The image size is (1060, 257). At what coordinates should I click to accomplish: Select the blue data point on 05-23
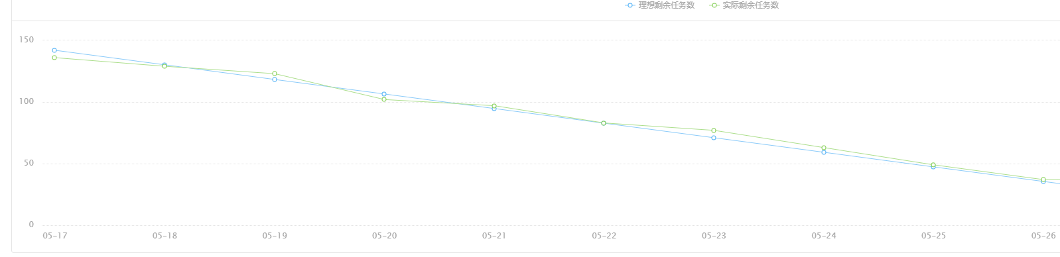(714, 138)
